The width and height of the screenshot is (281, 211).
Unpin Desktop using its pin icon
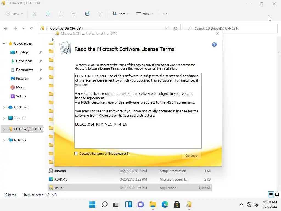coord(41,52)
